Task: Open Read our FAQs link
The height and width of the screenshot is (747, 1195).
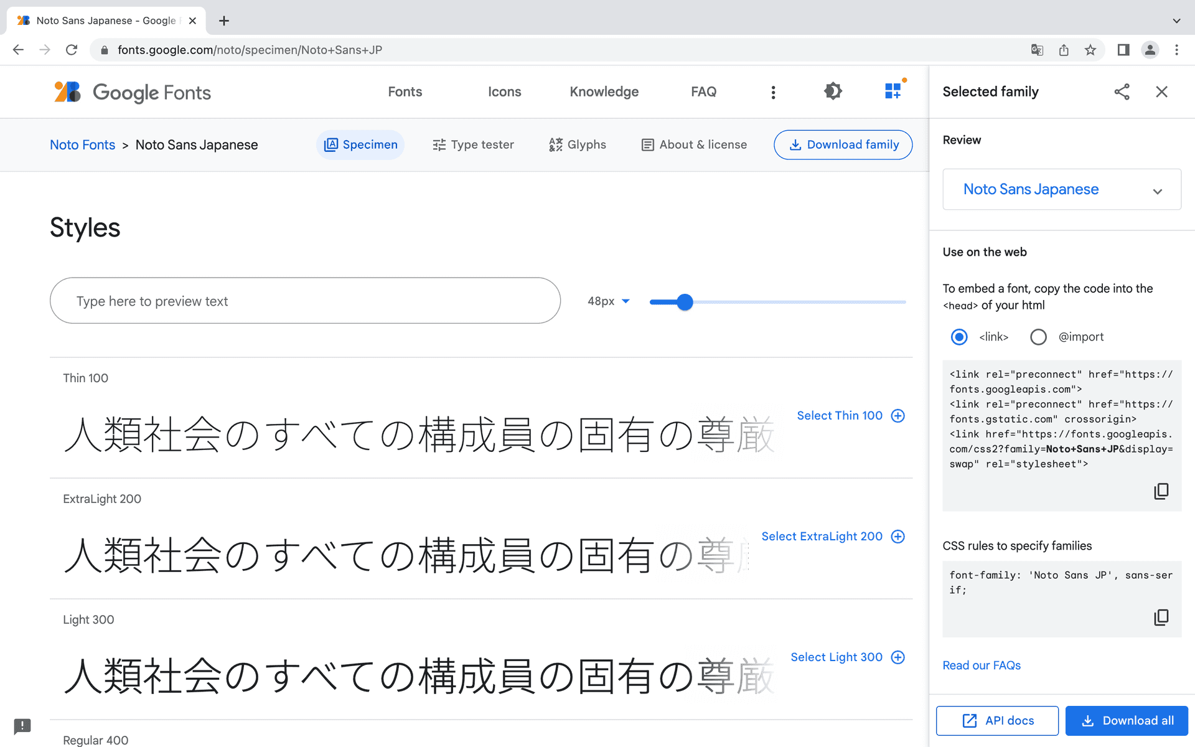Action: [x=982, y=665]
